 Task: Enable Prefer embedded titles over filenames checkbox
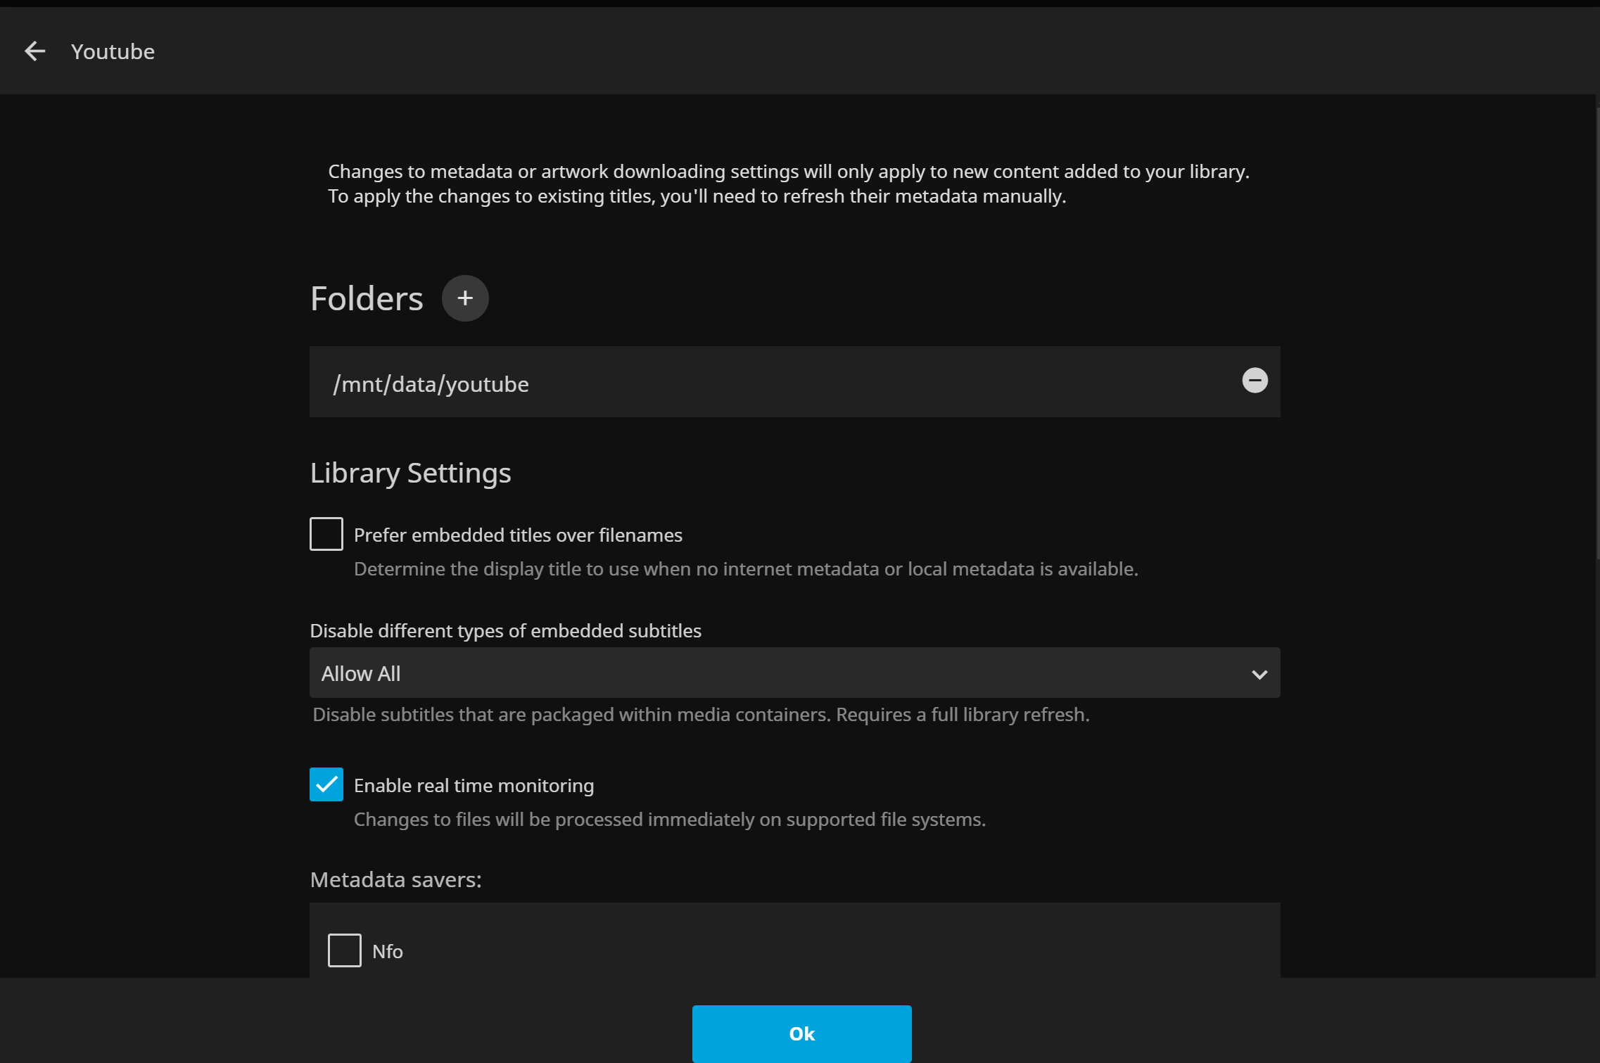[x=326, y=534]
